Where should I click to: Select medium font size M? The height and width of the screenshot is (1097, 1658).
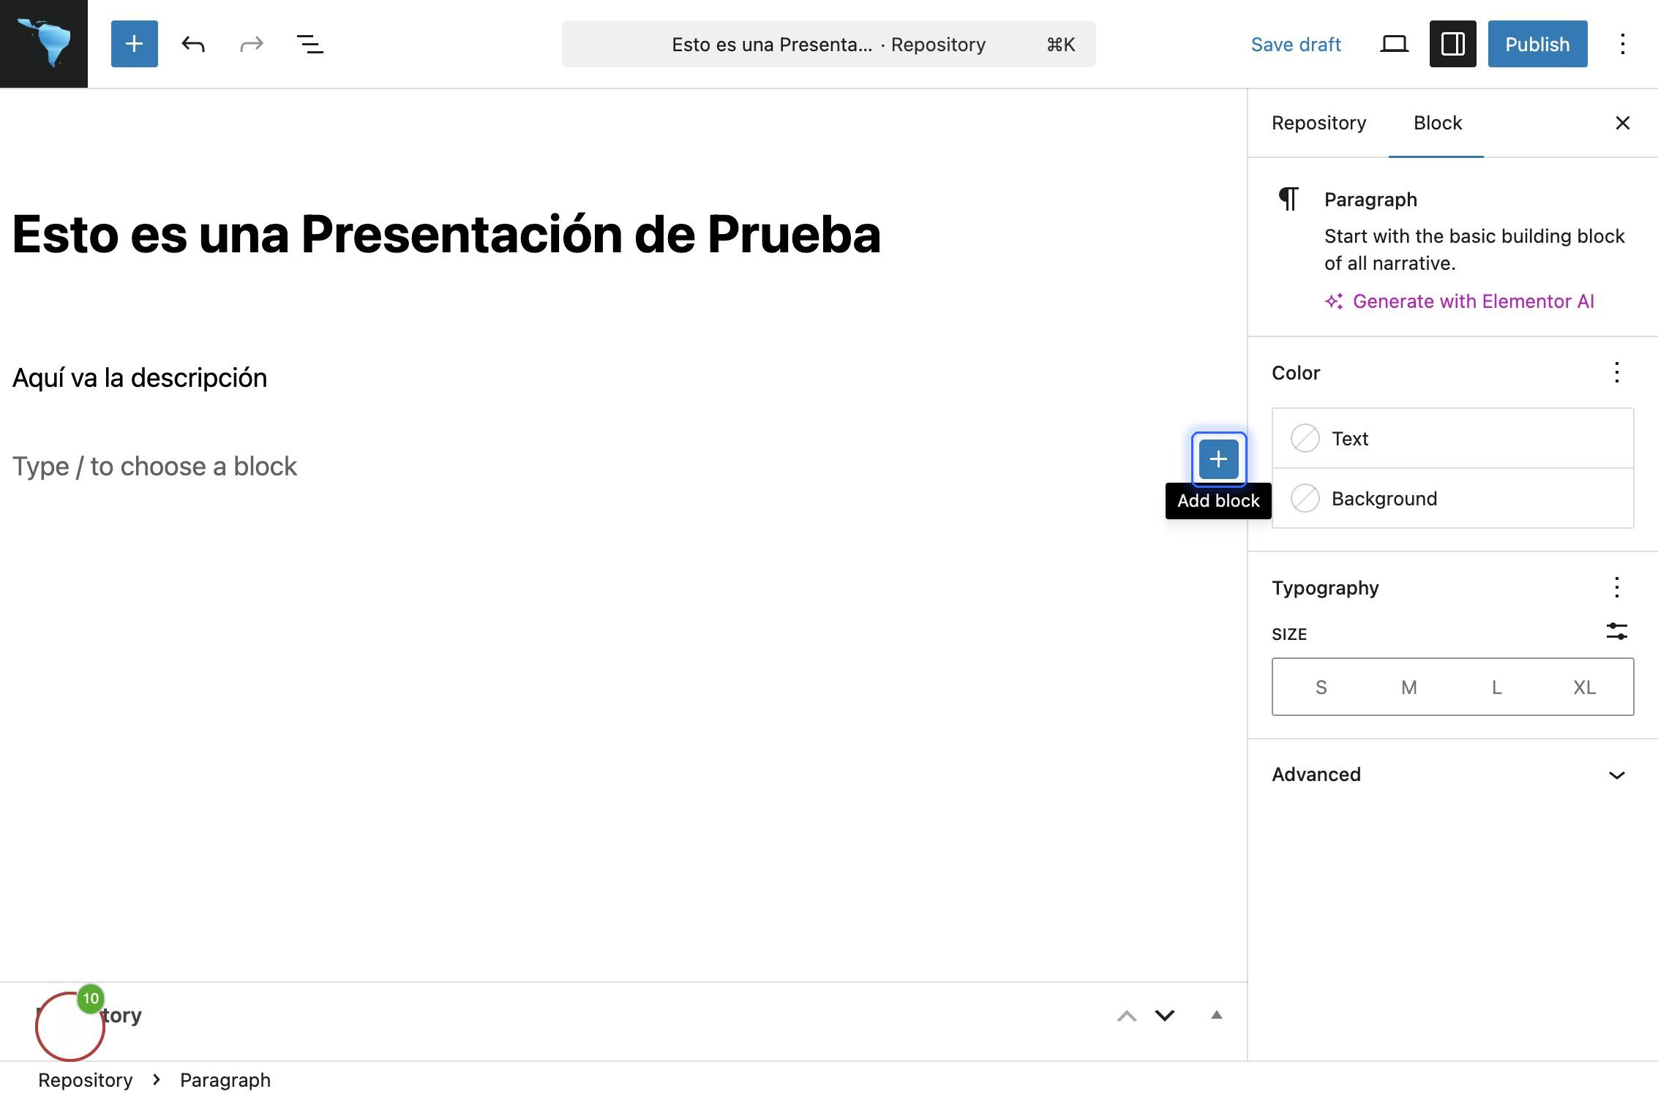pos(1408,687)
